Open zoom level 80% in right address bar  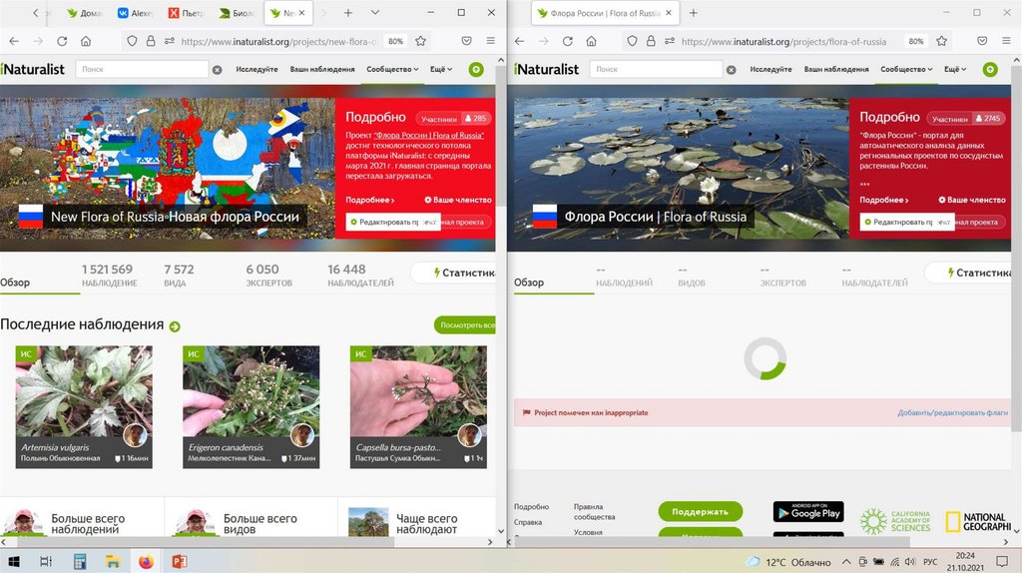coord(916,41)
